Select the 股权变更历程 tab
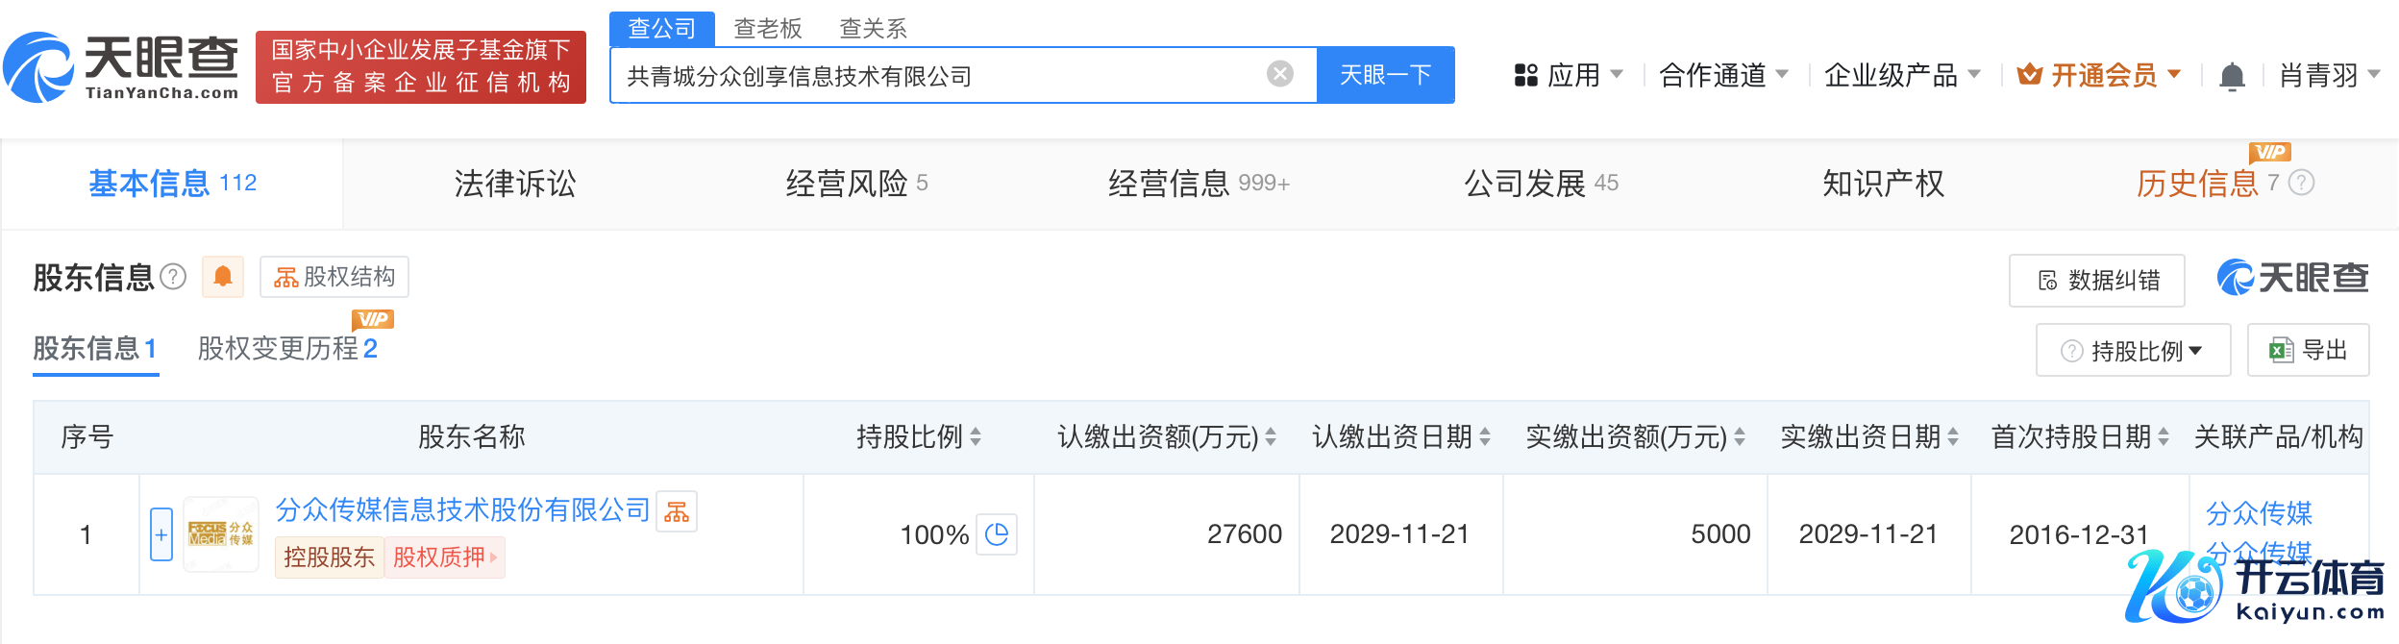The width and height of the screenshot is (2399, 644). 286,348
